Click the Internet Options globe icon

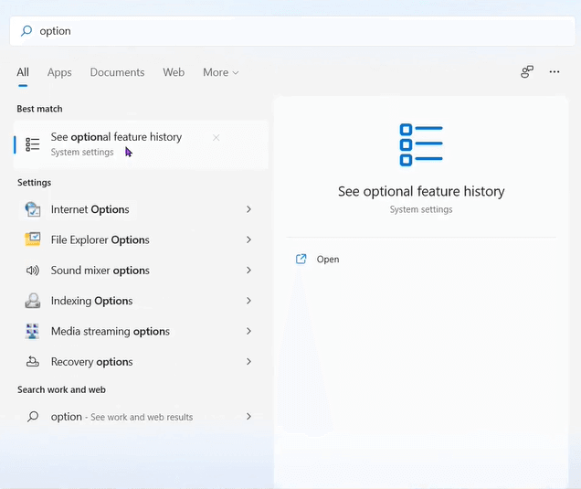(x=33, y=209)
